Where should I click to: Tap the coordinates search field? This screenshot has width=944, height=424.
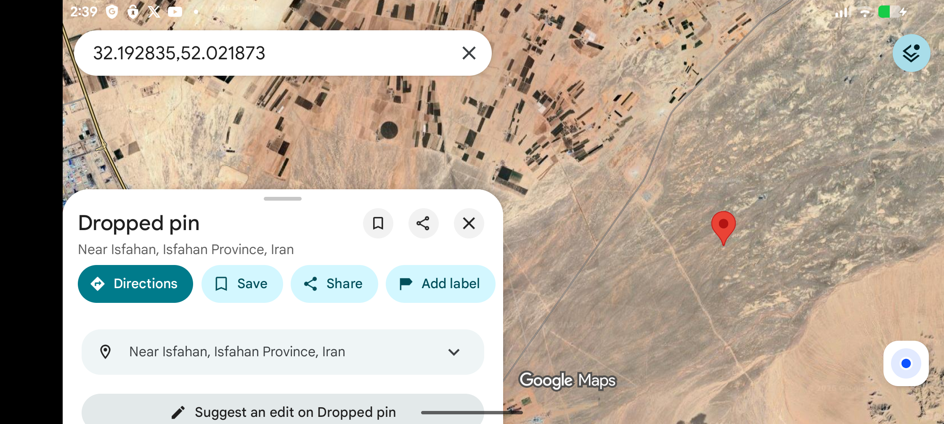click(283, 53)
